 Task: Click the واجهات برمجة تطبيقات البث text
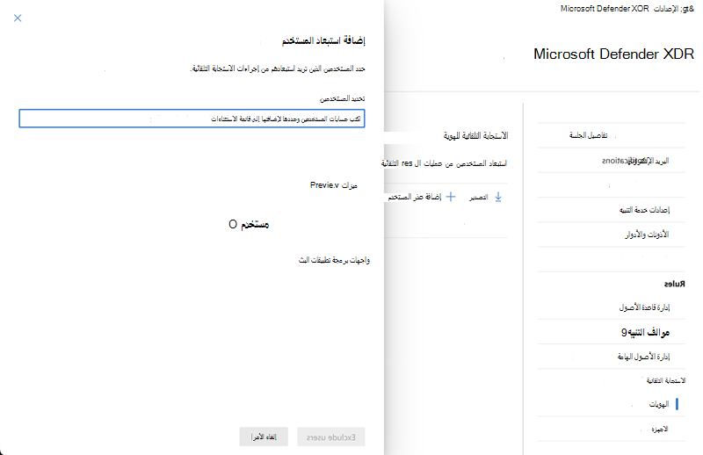point(335,260)
